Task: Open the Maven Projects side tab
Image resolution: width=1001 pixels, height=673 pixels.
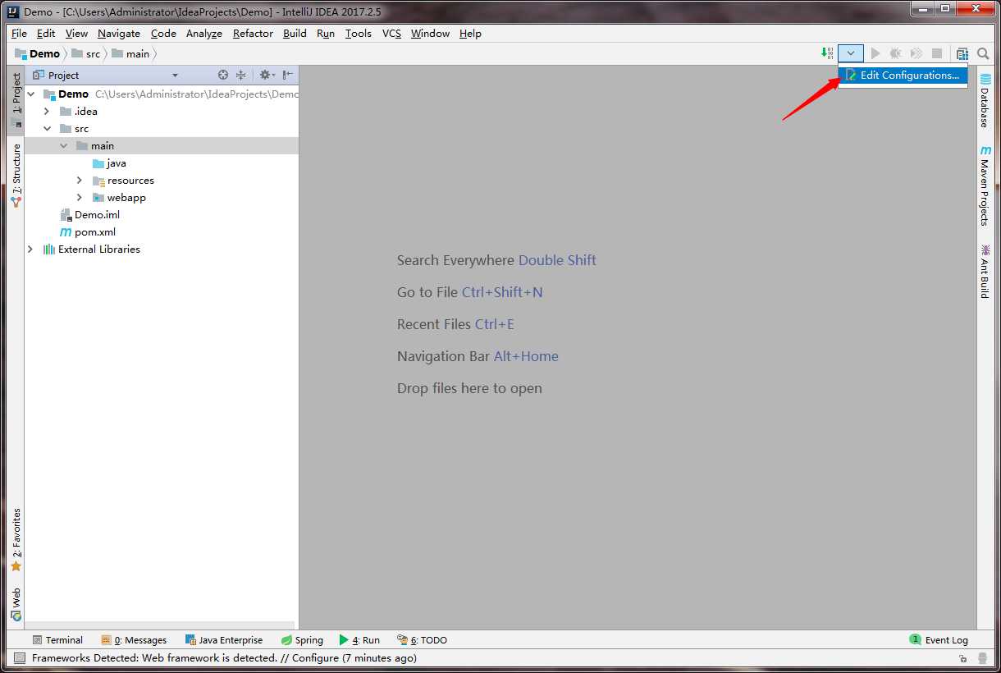Action: (985, 185)
